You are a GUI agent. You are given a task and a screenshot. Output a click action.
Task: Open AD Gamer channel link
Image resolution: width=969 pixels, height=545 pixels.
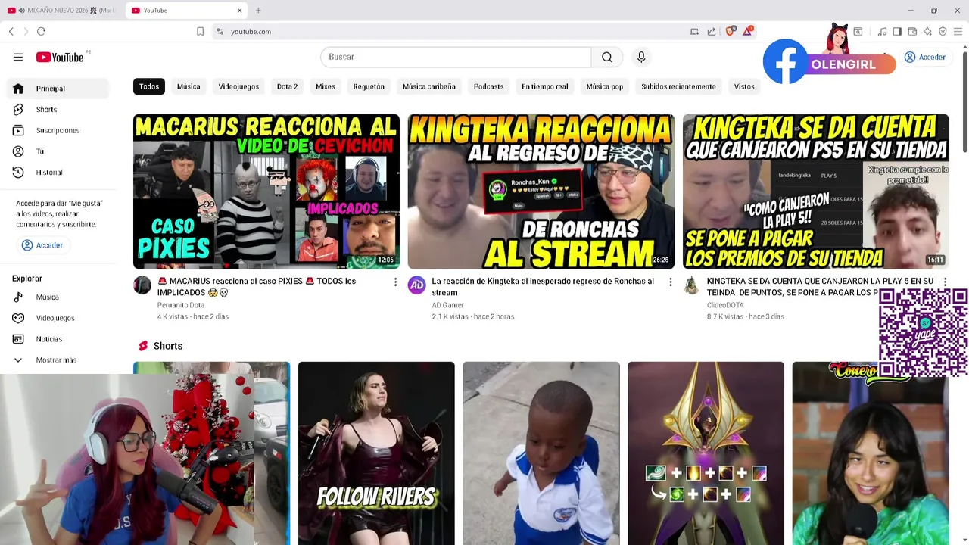coord(447,305)
